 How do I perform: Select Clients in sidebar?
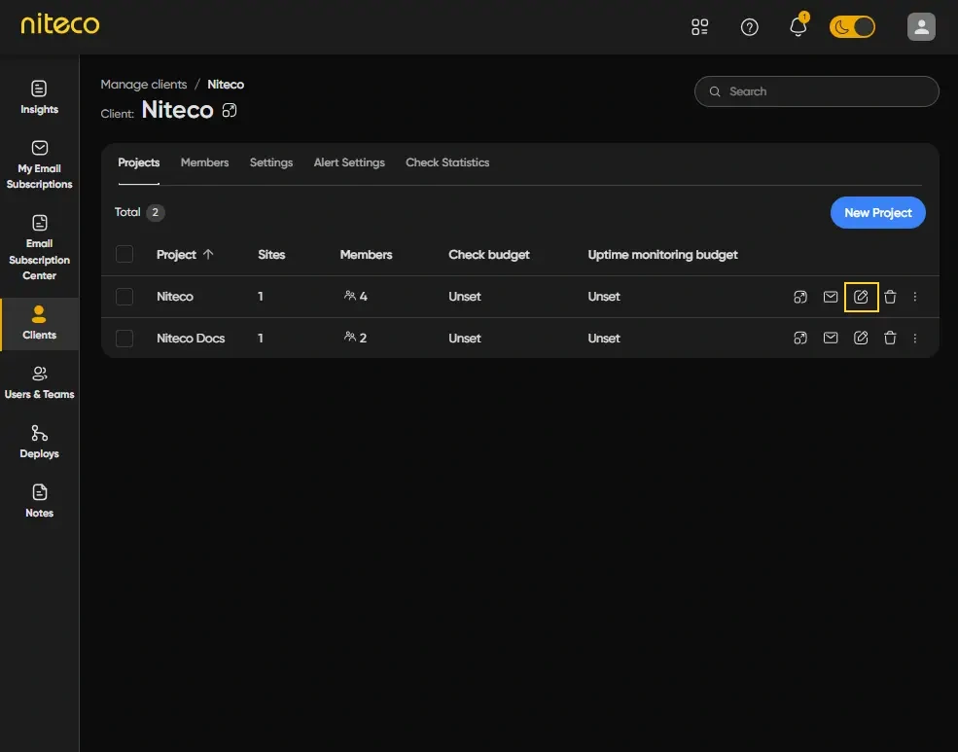(39, 323)
